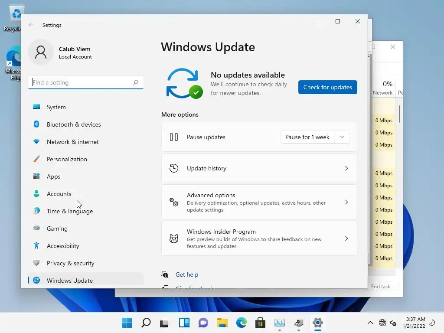444x333 pixels.
Task: Open Teams Chat from taskbar
Action: (203, 323)
